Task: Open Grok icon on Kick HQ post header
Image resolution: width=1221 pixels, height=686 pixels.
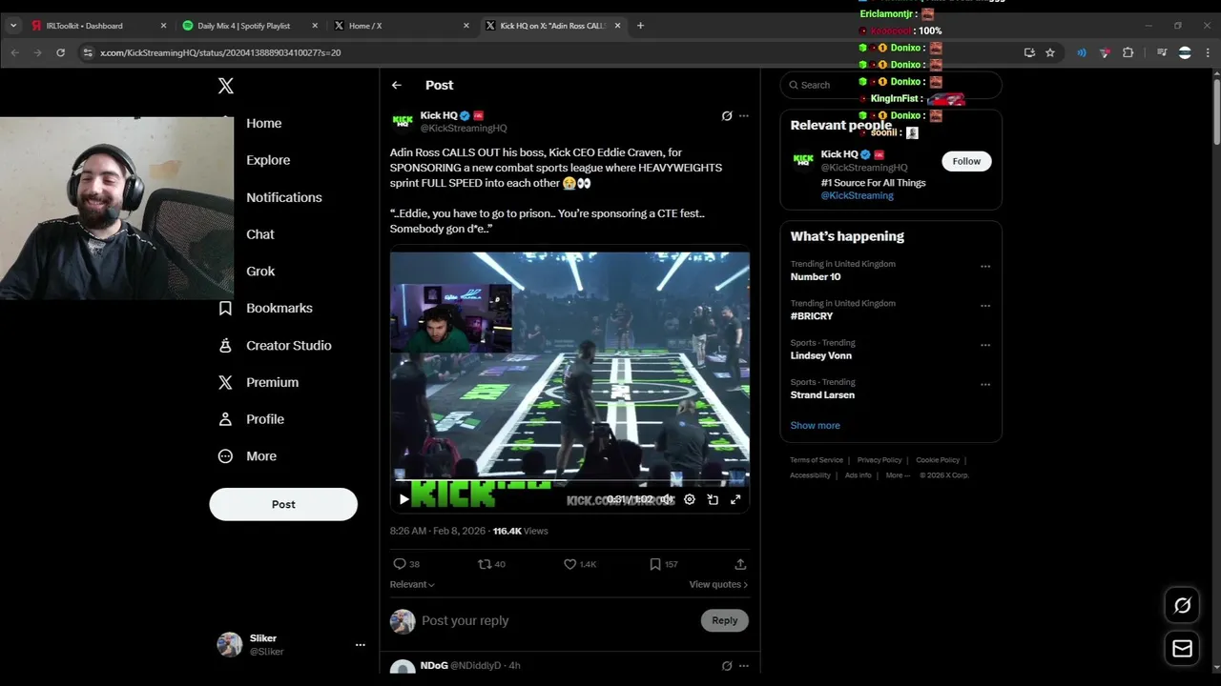Action: (x=727, y=116)
